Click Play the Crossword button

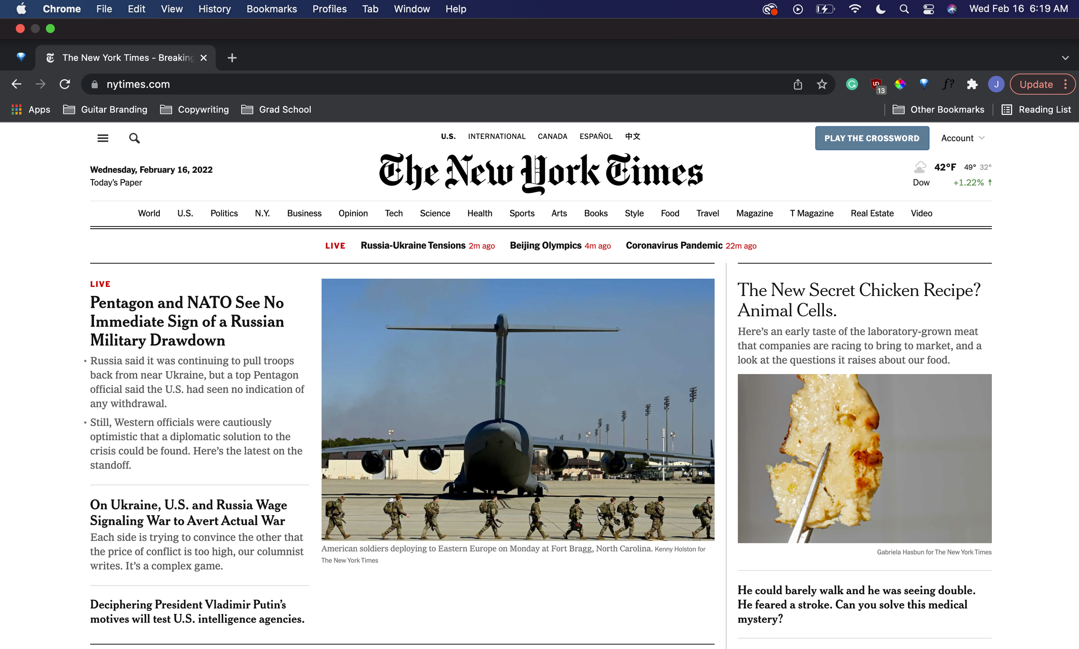872,138
